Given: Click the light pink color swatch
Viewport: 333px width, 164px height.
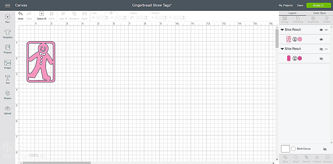Looking at the screenshot, I should coord(300,39).
